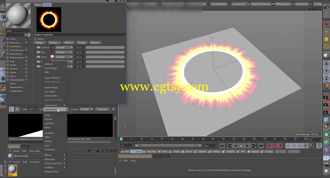Click the Snapshot button
The width and height of the screenshot is (330, 178).
click(x=102, y=109)
